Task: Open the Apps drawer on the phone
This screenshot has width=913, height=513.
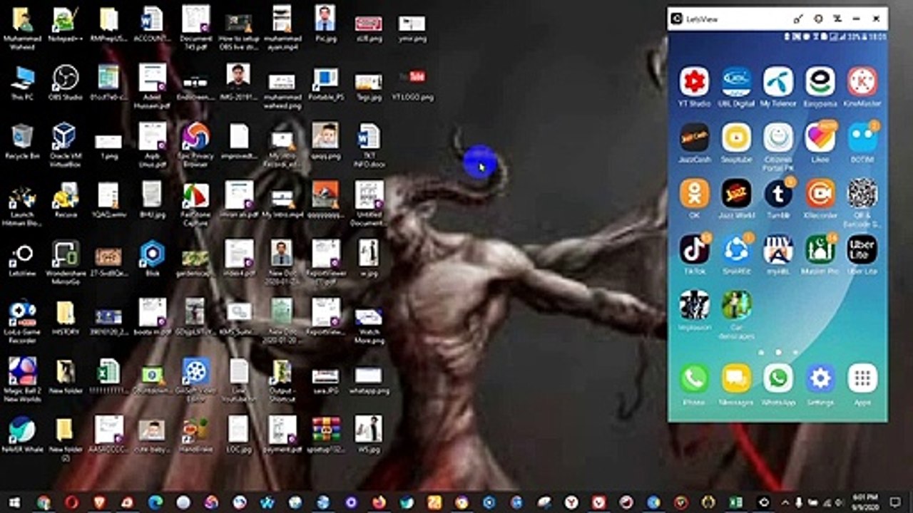Action: [x=862, y=378]
